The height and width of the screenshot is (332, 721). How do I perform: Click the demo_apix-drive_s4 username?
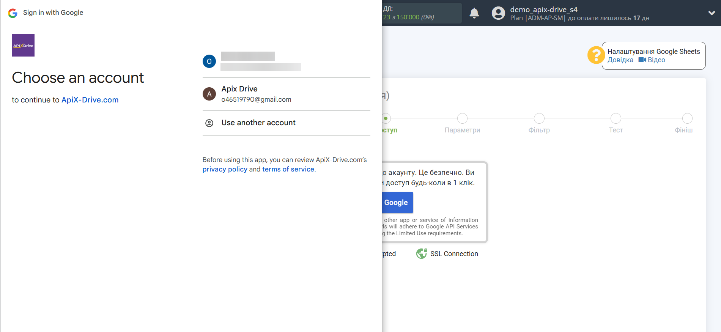(x=544, y=9)
